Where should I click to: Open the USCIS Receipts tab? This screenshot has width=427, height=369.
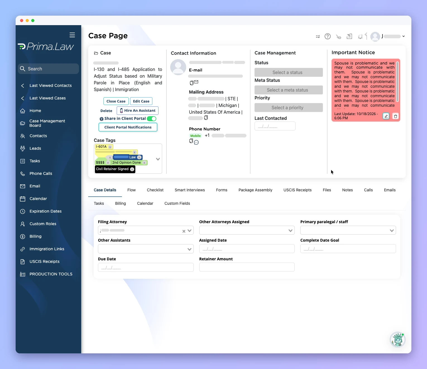coord(298,190)
